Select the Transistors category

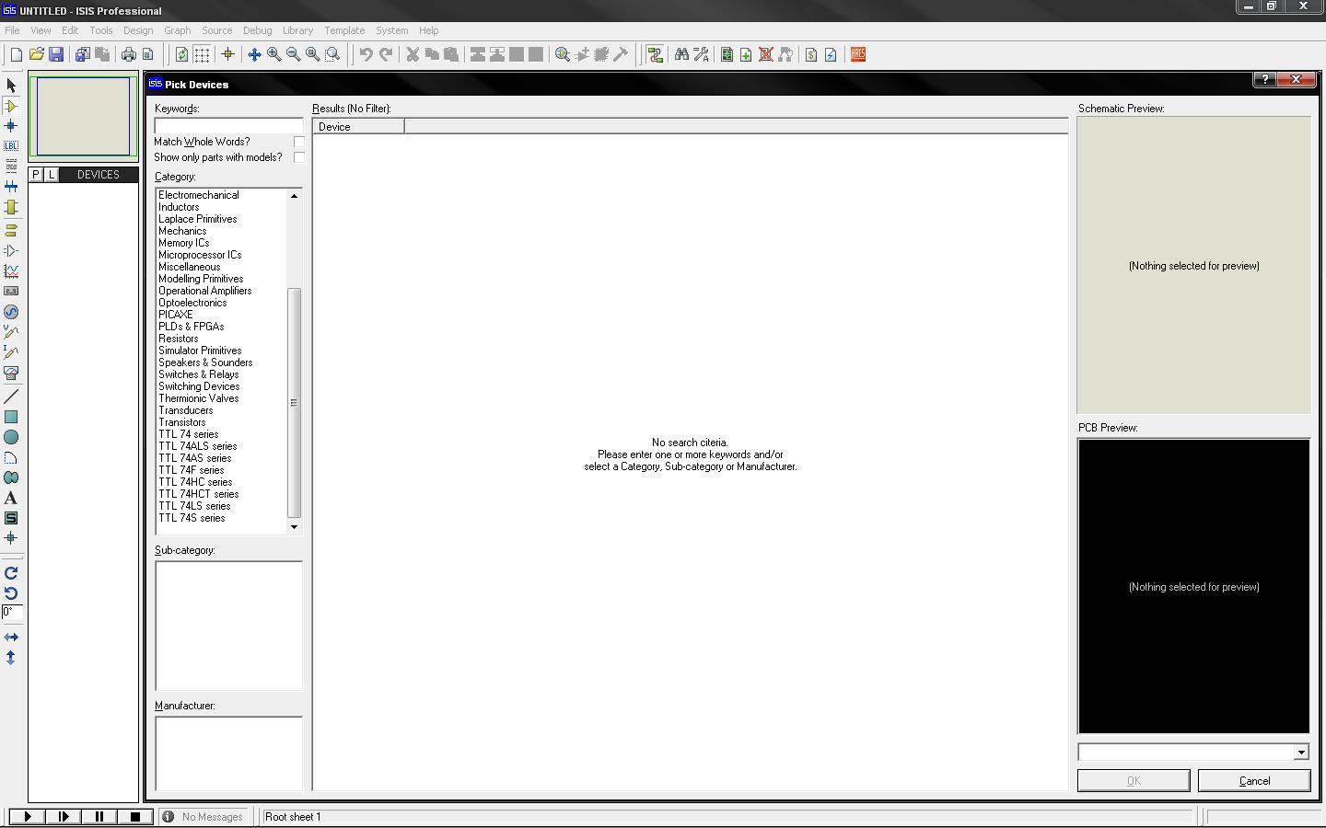pyautogui.click(x=181, y=421)
